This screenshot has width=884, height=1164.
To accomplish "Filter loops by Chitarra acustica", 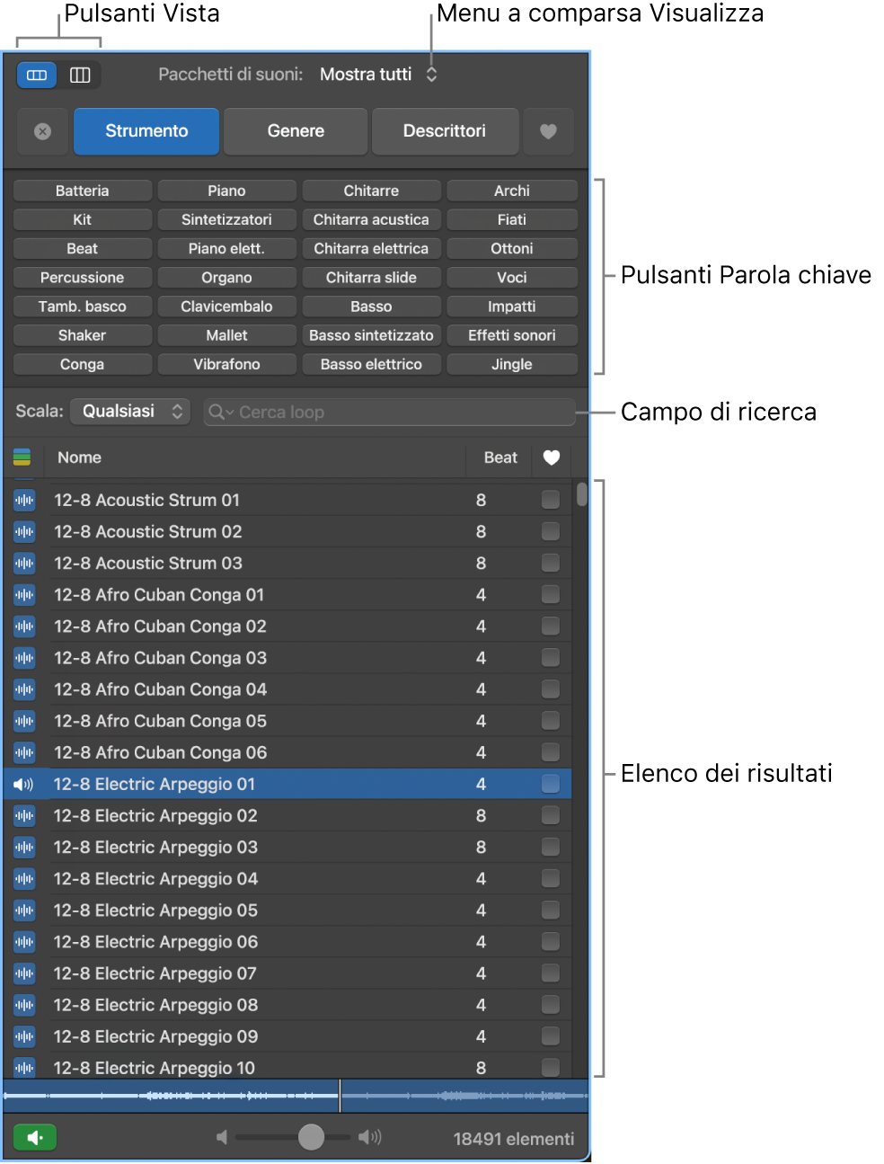I will click(371, 220).
